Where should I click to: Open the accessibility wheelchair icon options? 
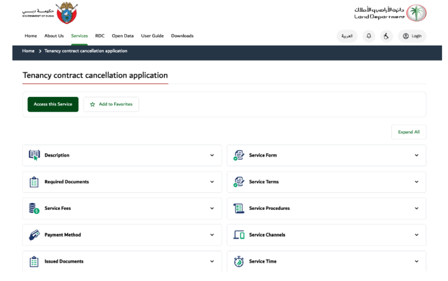click(x=386, y=36)
